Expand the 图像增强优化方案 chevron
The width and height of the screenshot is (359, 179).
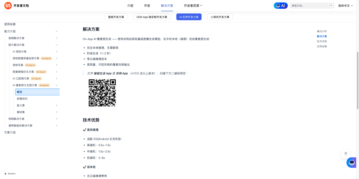pyautogui.click(x=57, y=72)
